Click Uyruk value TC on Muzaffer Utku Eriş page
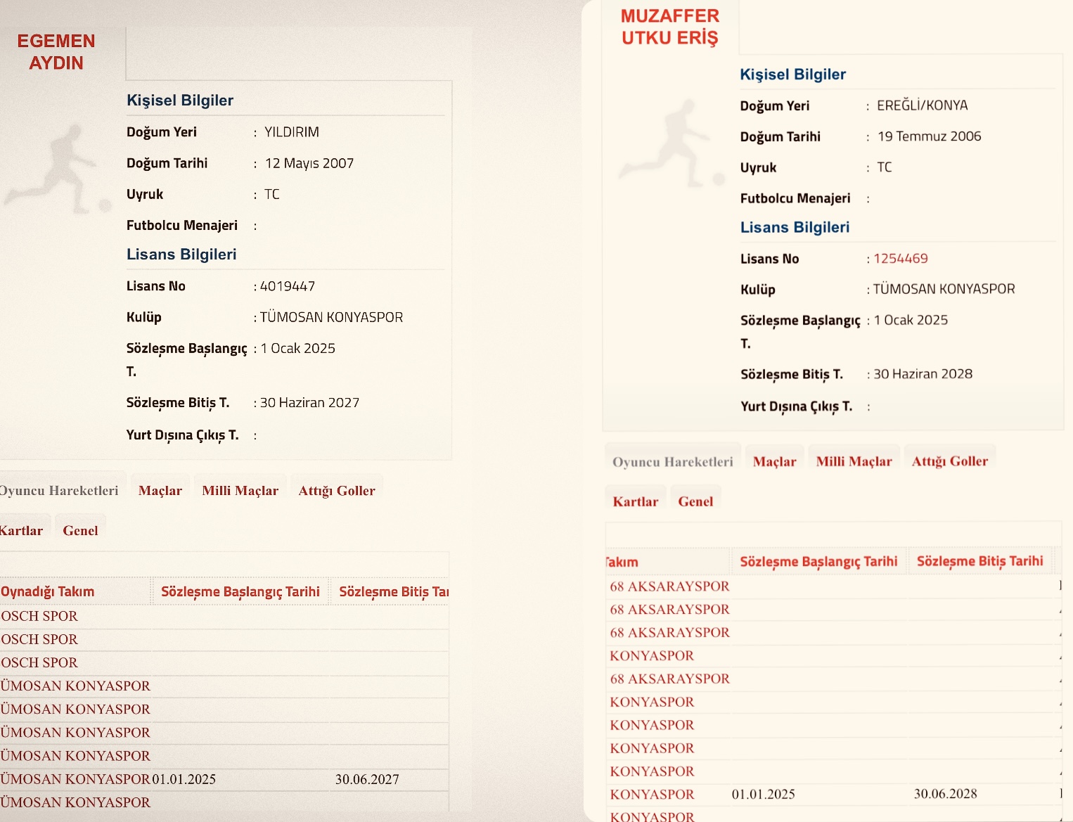1073x822 pixels. [x=885, y=167]
